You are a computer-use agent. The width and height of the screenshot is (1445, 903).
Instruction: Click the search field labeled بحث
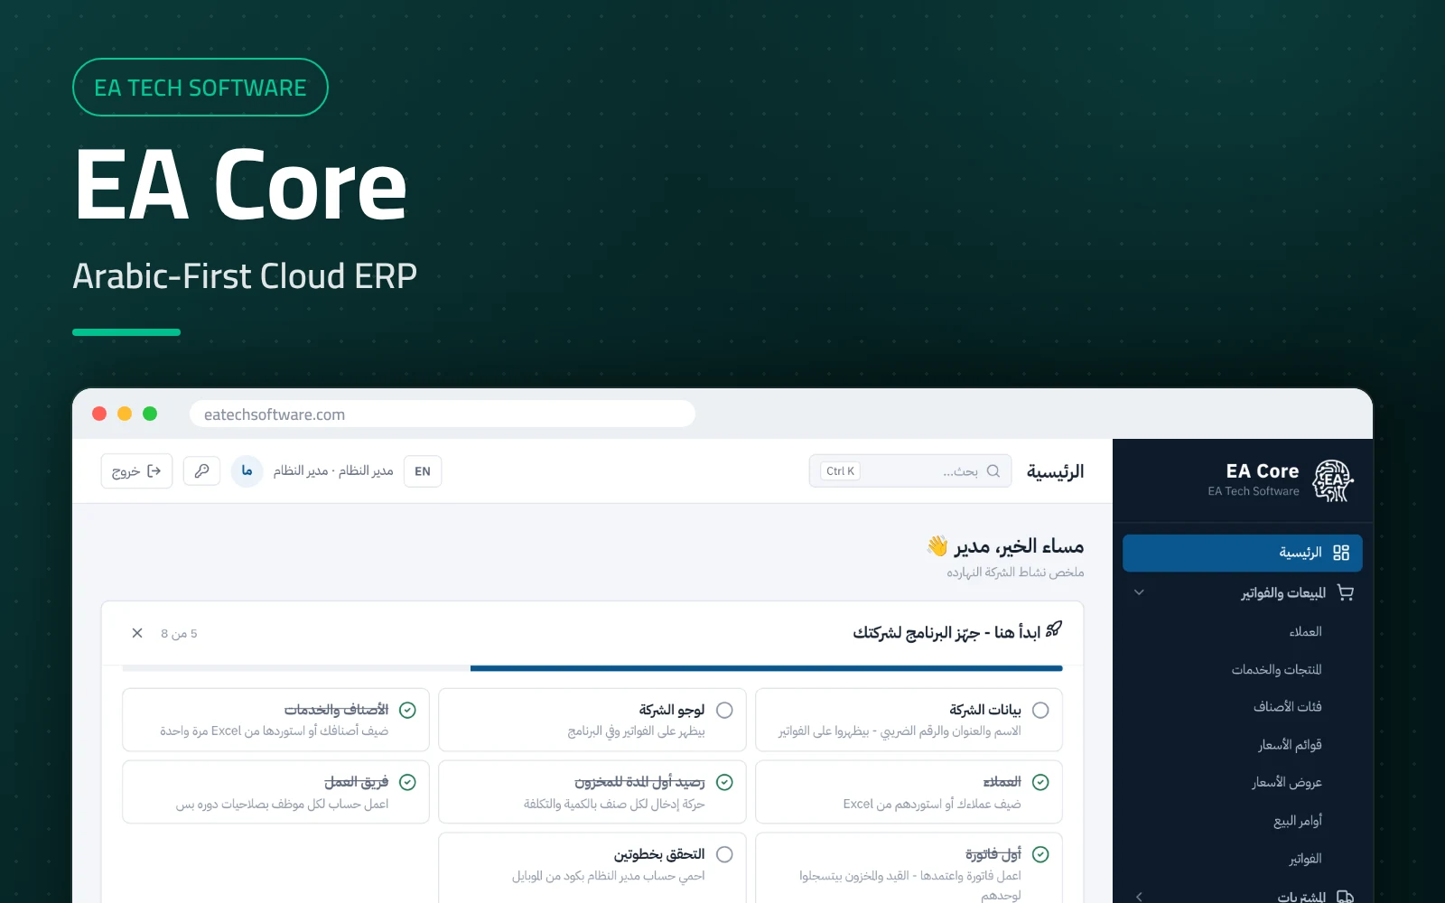[910, 471]
